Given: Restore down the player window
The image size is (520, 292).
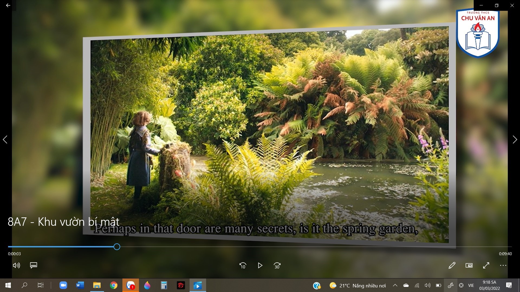Looking at the screenshot, I should pos(497,5).
